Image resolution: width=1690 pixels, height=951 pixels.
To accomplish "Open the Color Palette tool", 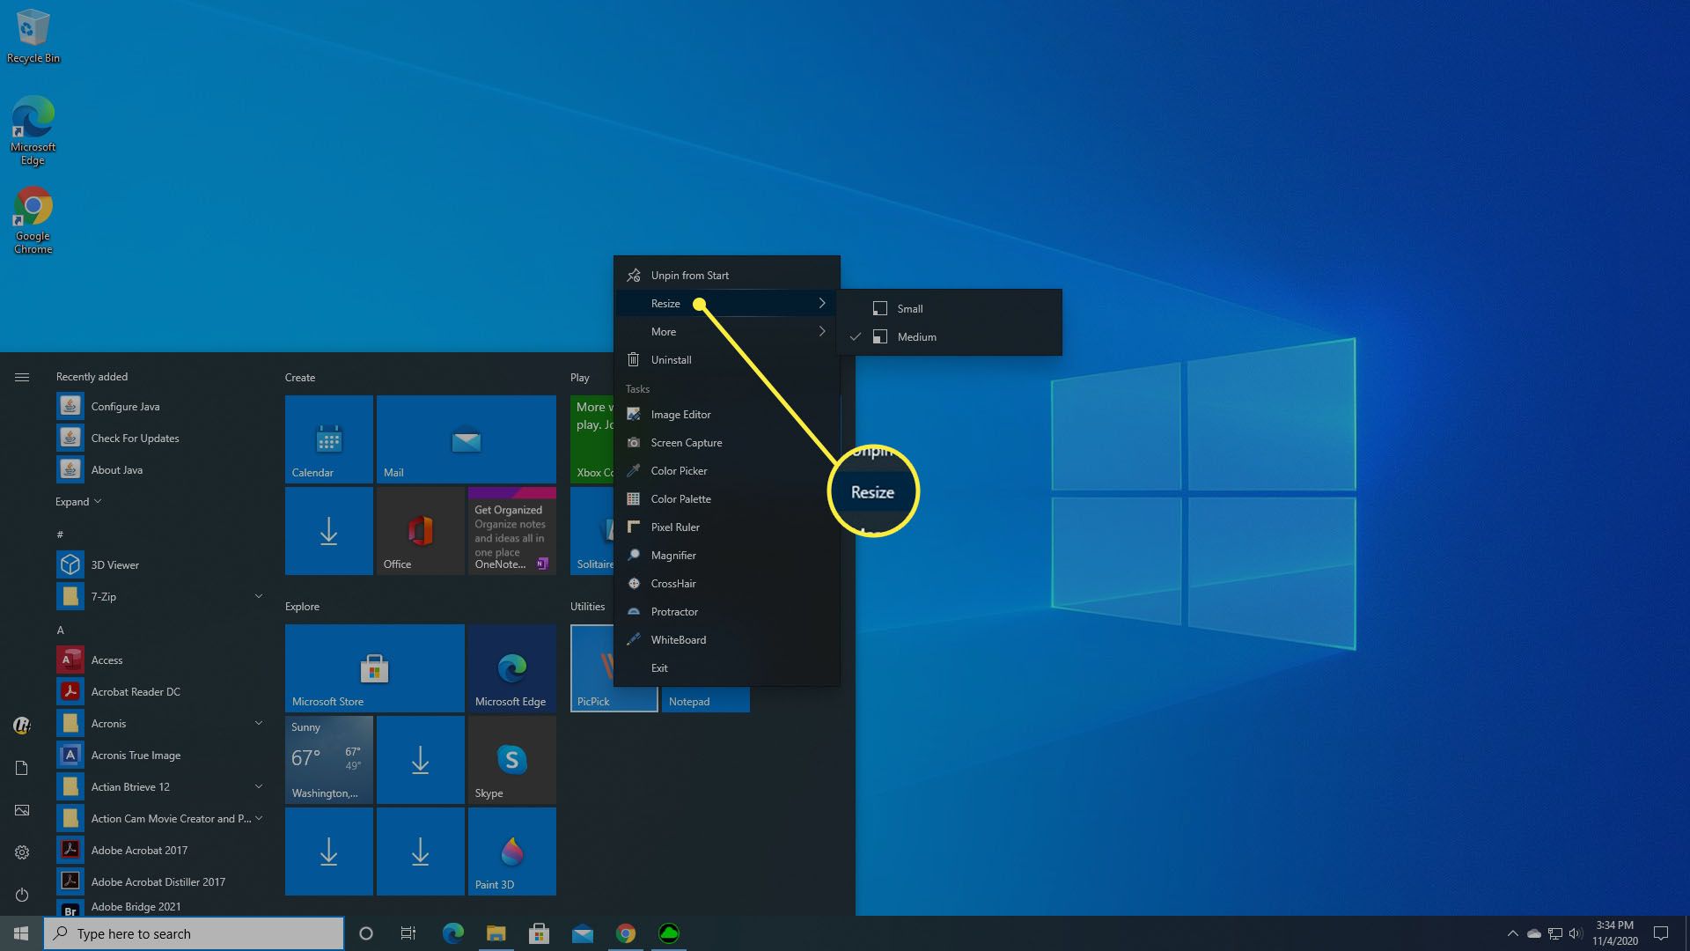I will (x=680, y=498).
